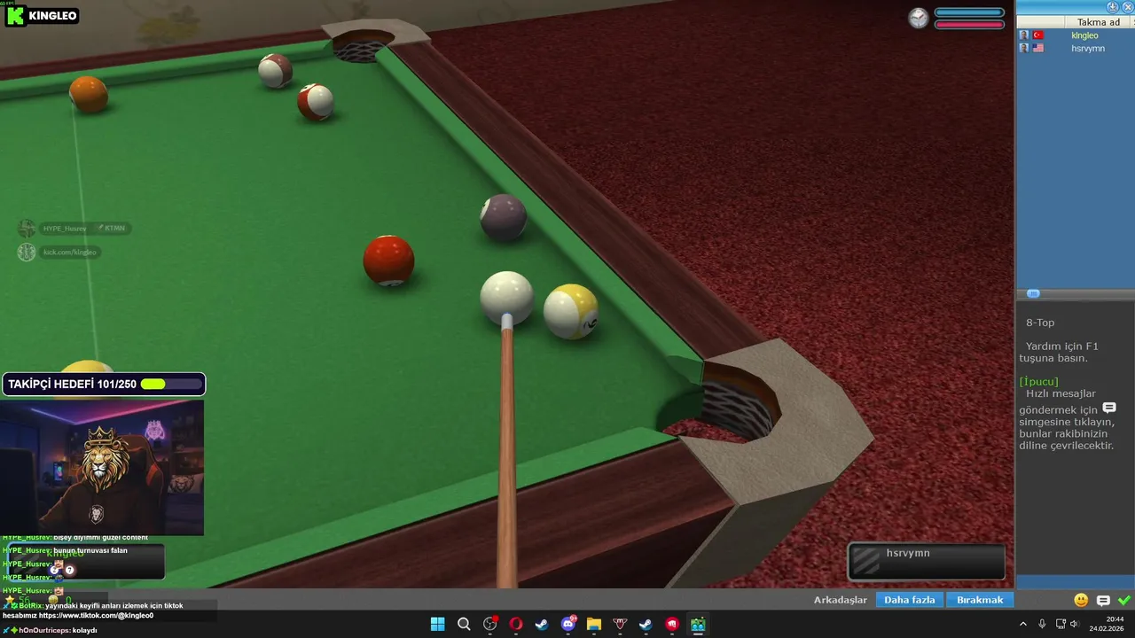
Task: Click the Daha fazla button
Action: [910, 600]
